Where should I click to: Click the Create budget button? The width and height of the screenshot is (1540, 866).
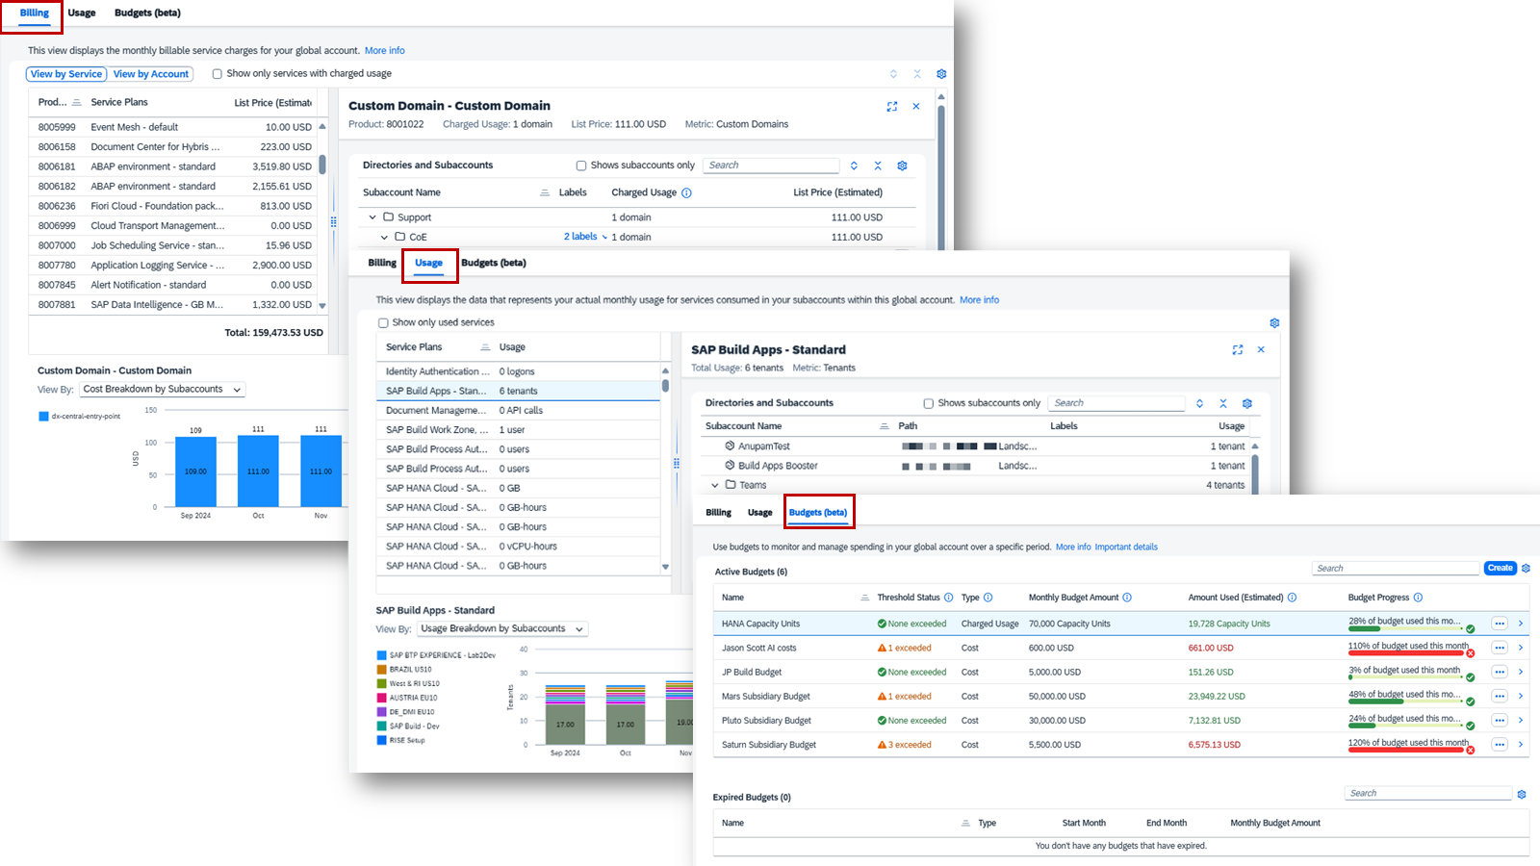coord(1501,569)
